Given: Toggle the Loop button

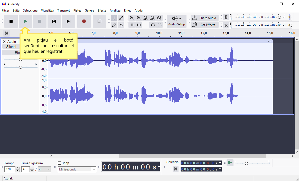Looking at the screenshot, I should click(x=99, y=21).
